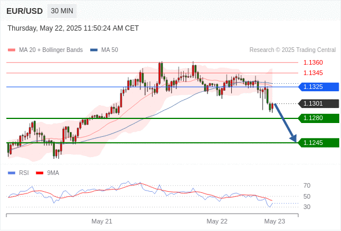Click the RSI legend label
Screen dimensions: 341x231
point(24,173)
